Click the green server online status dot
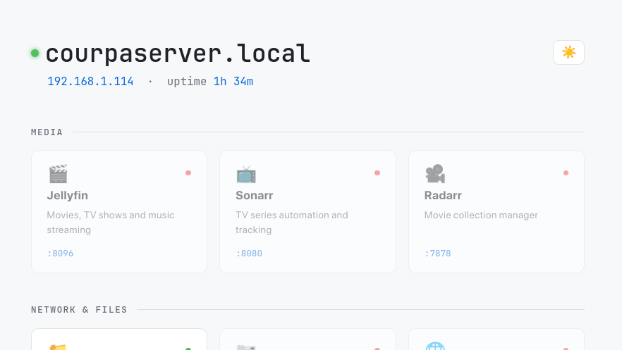This screenshot has height=350, width=622. pyautogui.click(x=35, y=53)
